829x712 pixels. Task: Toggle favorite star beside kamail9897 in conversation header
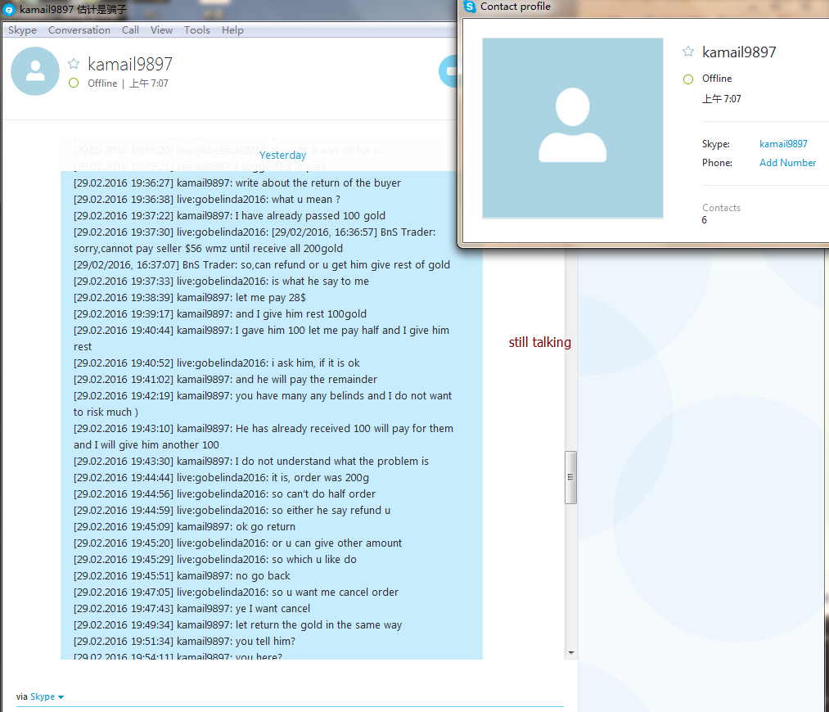click(x=74, y=64)
